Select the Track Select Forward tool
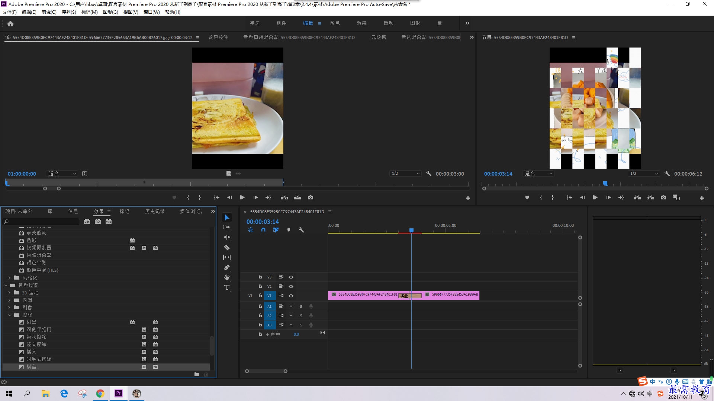This screenshot has height=401, width=714. pyautogui.click(x=227, y=227)
